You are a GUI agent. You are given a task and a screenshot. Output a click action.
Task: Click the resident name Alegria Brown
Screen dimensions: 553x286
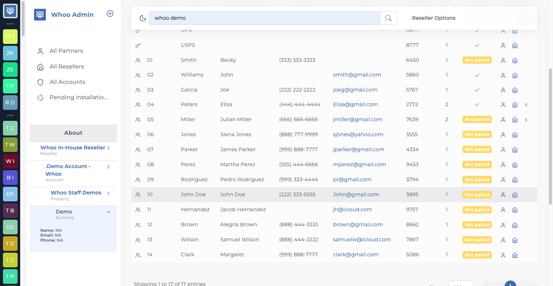[x=239, y=224]
